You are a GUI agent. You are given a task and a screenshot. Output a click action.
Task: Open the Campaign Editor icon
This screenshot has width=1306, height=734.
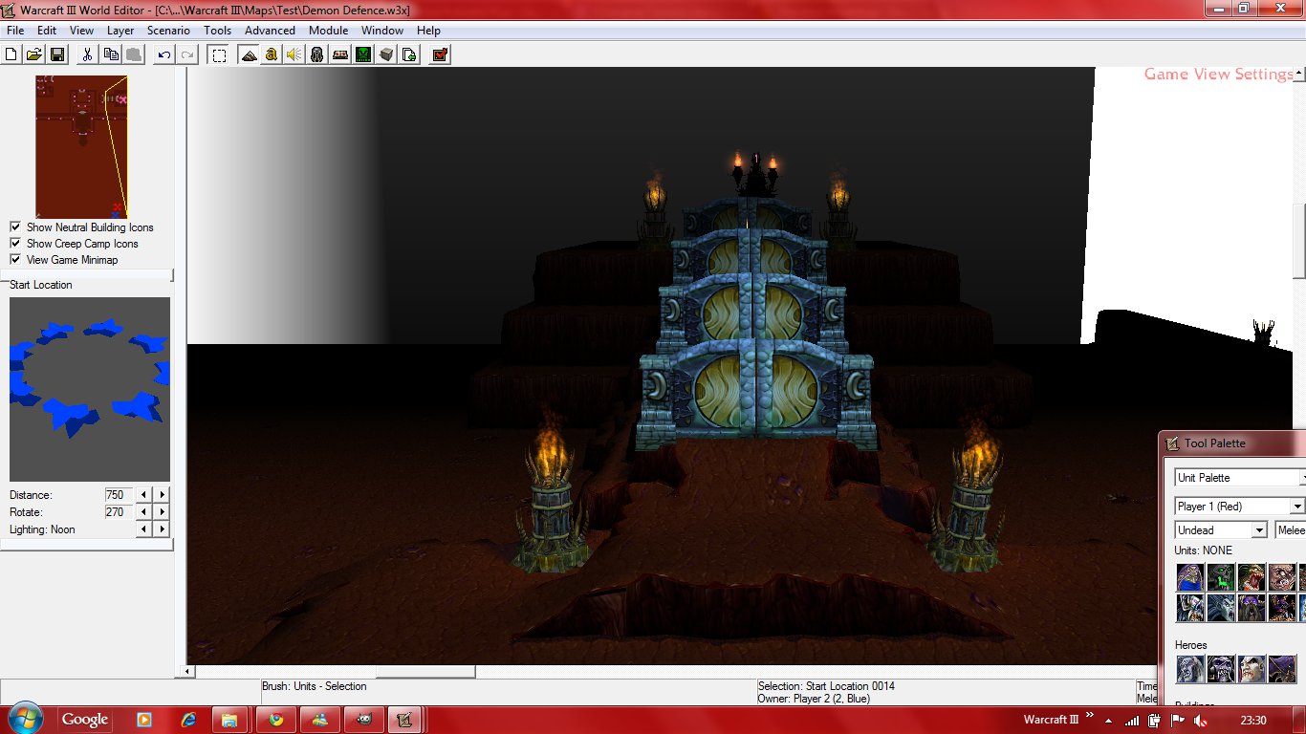coord(340,54)
